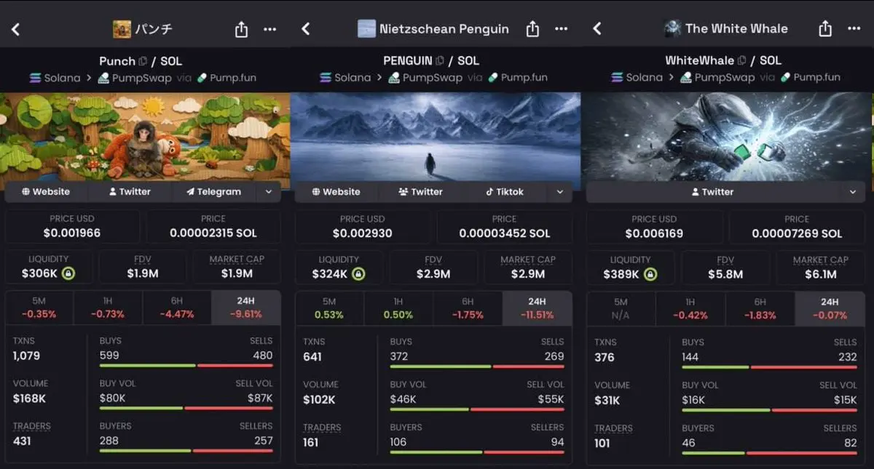This screenshot has width=874, height=469.
Task: Open the WhiteWhale token Twitter
Action: coord(712,192)
